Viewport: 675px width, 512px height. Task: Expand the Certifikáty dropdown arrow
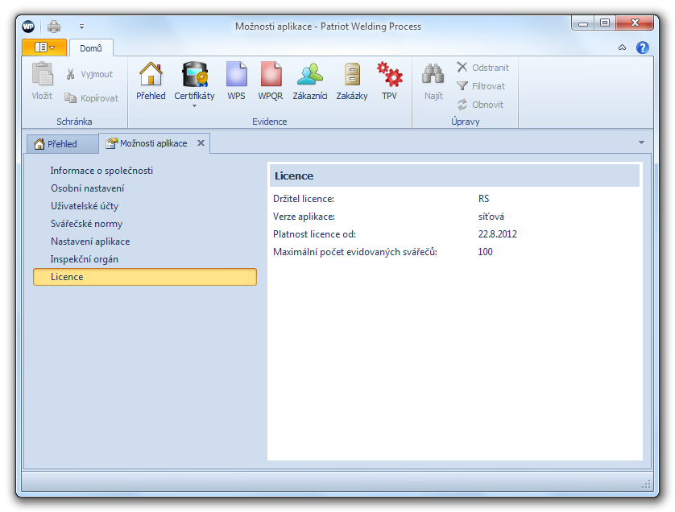194,105
